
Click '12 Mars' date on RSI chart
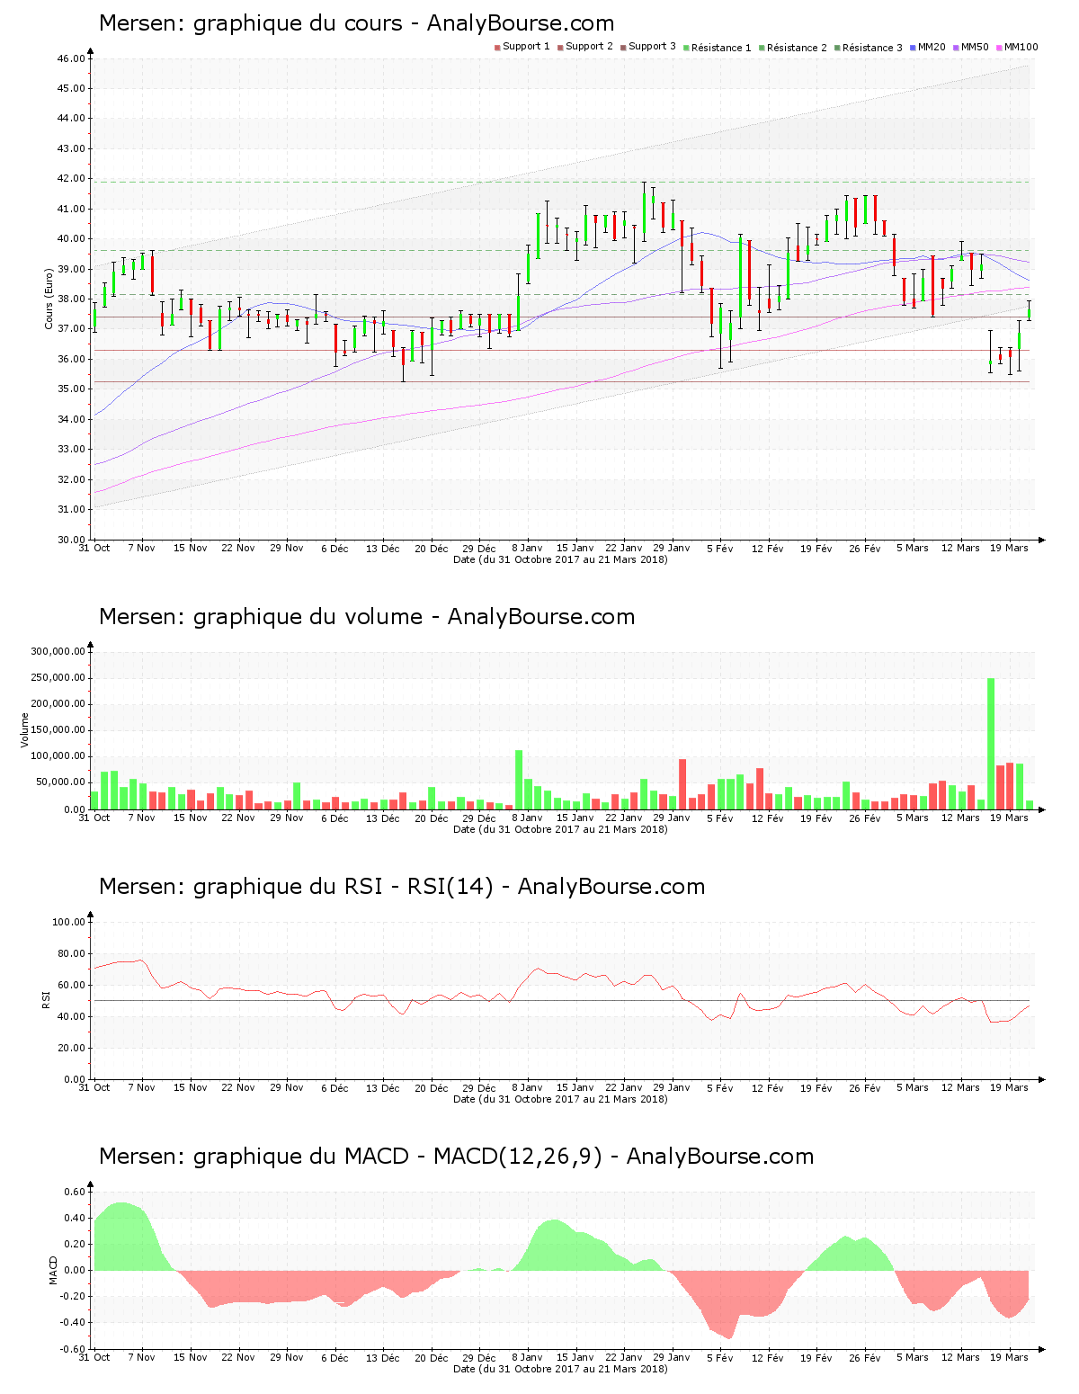point(961,1088)
